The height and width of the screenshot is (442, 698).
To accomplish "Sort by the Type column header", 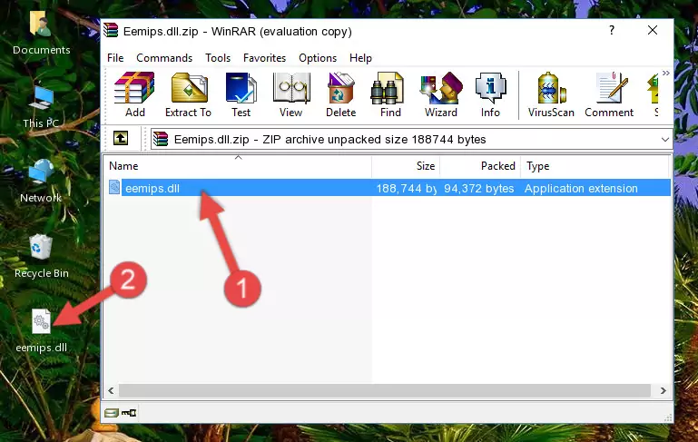I will [595, 165].
